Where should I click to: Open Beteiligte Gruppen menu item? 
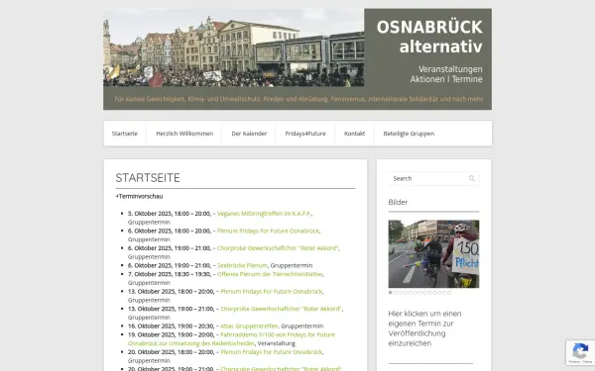pos(409,134)
